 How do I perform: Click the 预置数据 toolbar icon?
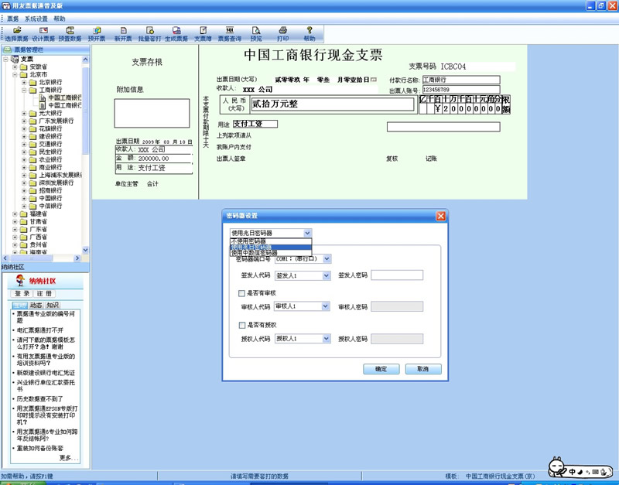click(x=70, y=30)
